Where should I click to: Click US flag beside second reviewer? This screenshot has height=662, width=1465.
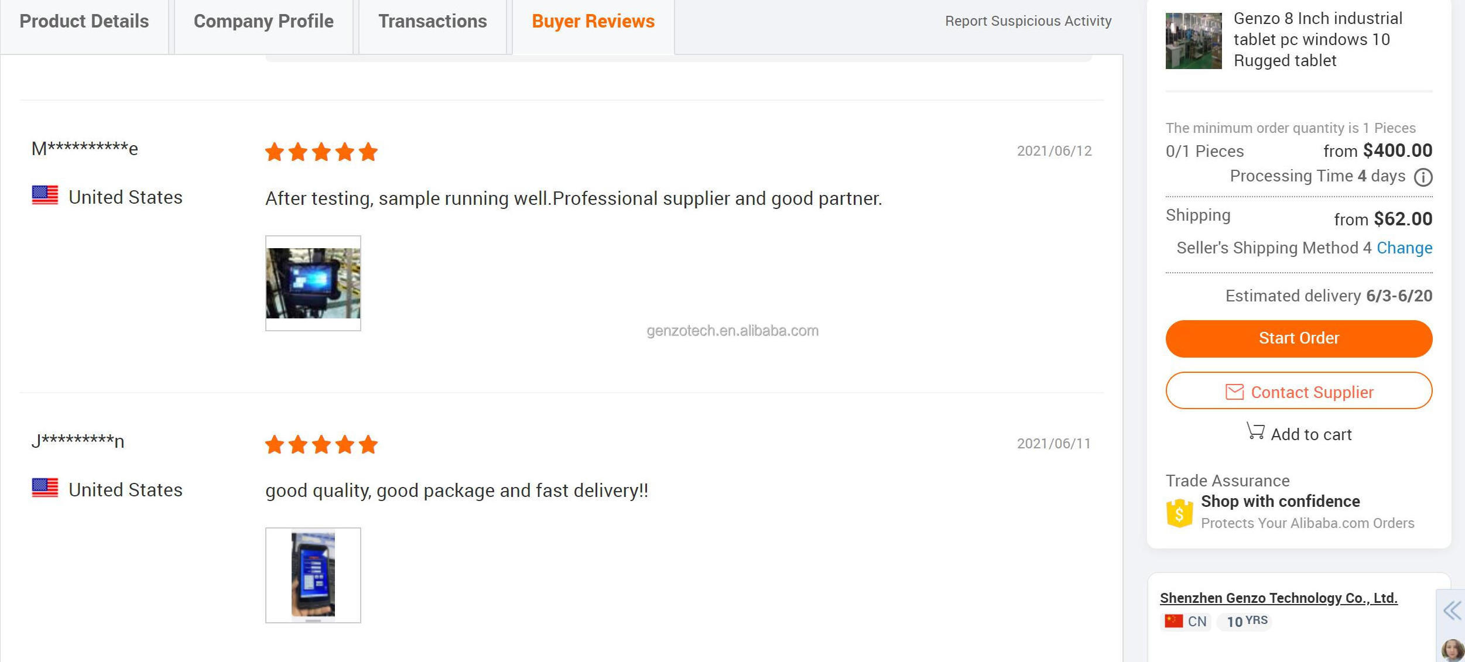45,488
